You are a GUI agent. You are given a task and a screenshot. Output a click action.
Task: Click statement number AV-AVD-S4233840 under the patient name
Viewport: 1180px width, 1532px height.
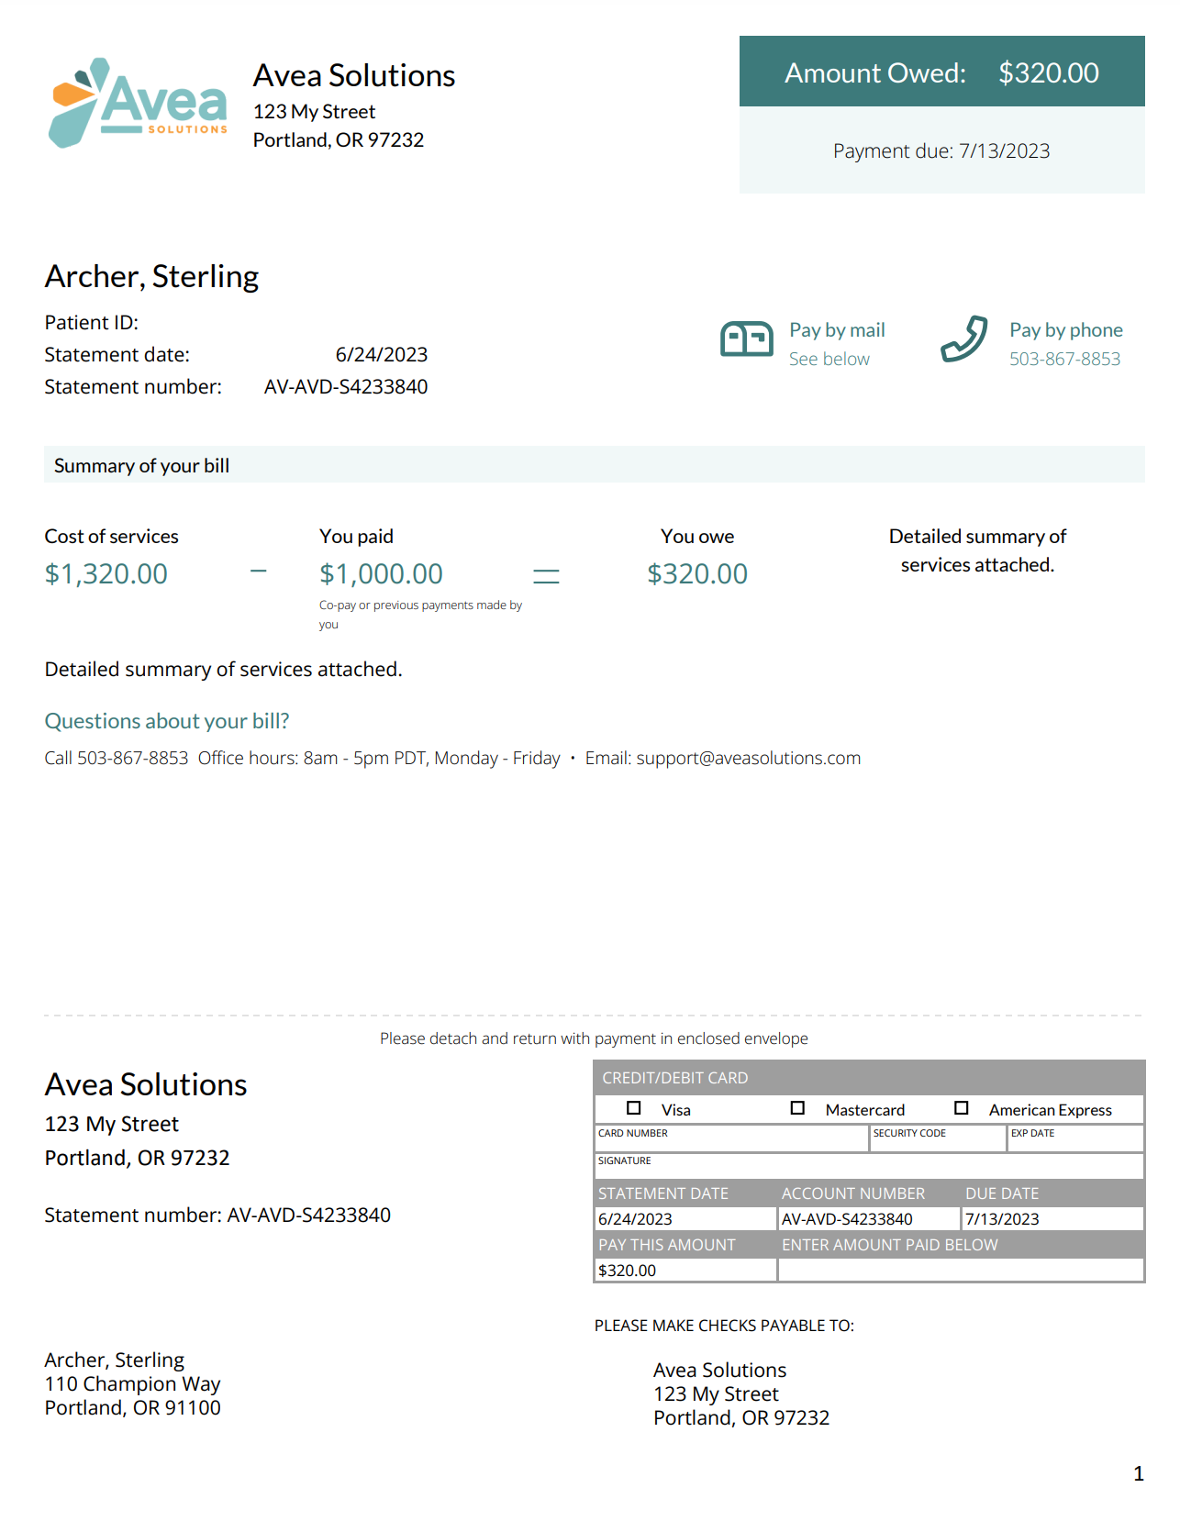coord(346,387)
